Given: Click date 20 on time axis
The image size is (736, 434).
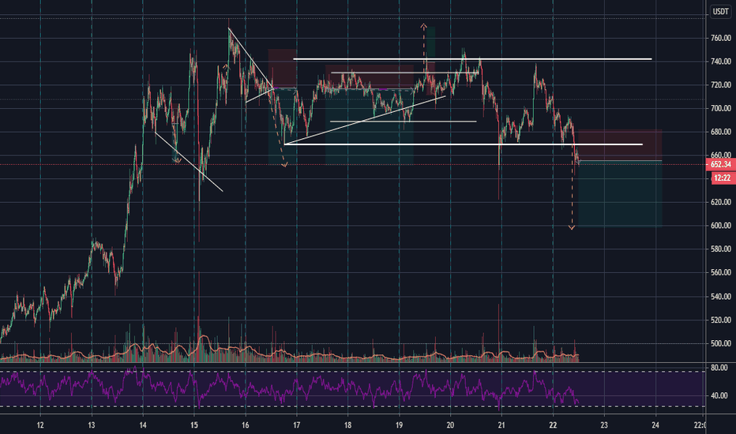Looking at the screenshot, I should tap(451, 425).
